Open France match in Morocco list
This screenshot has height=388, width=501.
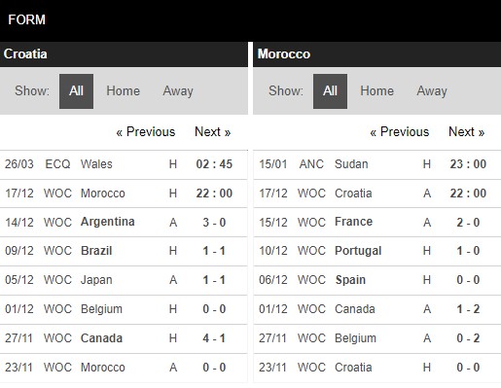click(x=377, y=223)
